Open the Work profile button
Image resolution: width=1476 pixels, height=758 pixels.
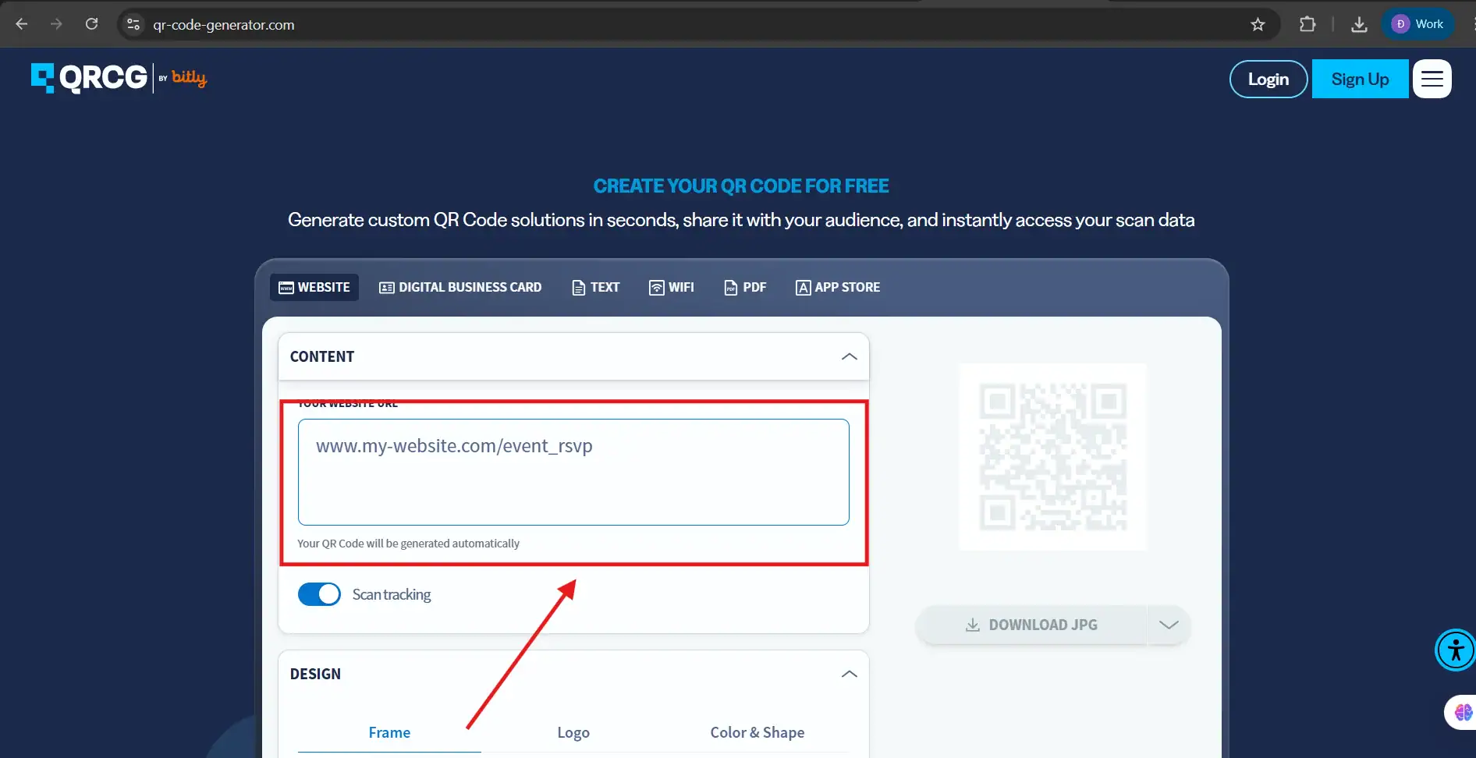click(1418, 24)
